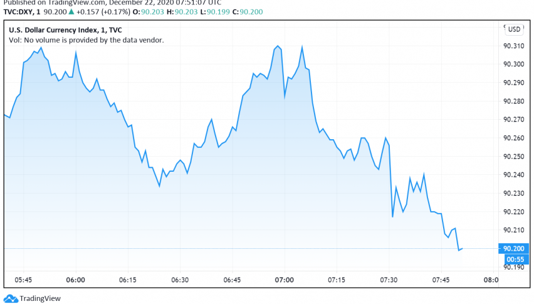Click the 90.190 price axis label
This screenshot has width=534, height=304.
click(x=513, y=267)
